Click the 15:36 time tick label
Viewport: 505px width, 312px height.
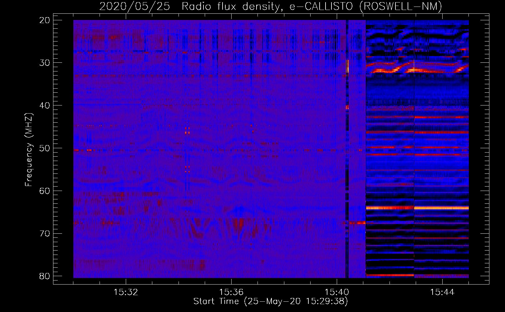pyautogui.click(x=231, y=292)
